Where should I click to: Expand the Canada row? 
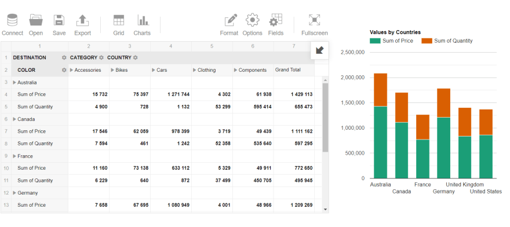(x=14, y=119)
